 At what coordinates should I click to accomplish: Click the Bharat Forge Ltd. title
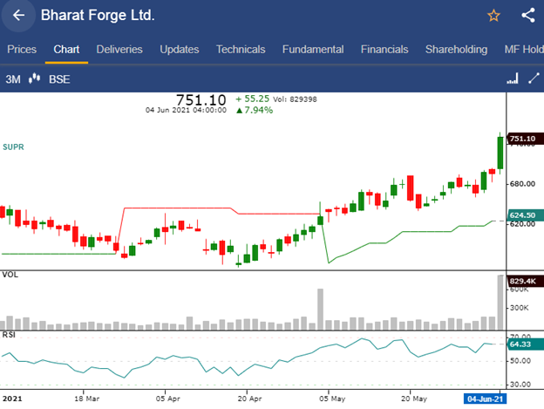pyautogui.click(x=98, y=16)
